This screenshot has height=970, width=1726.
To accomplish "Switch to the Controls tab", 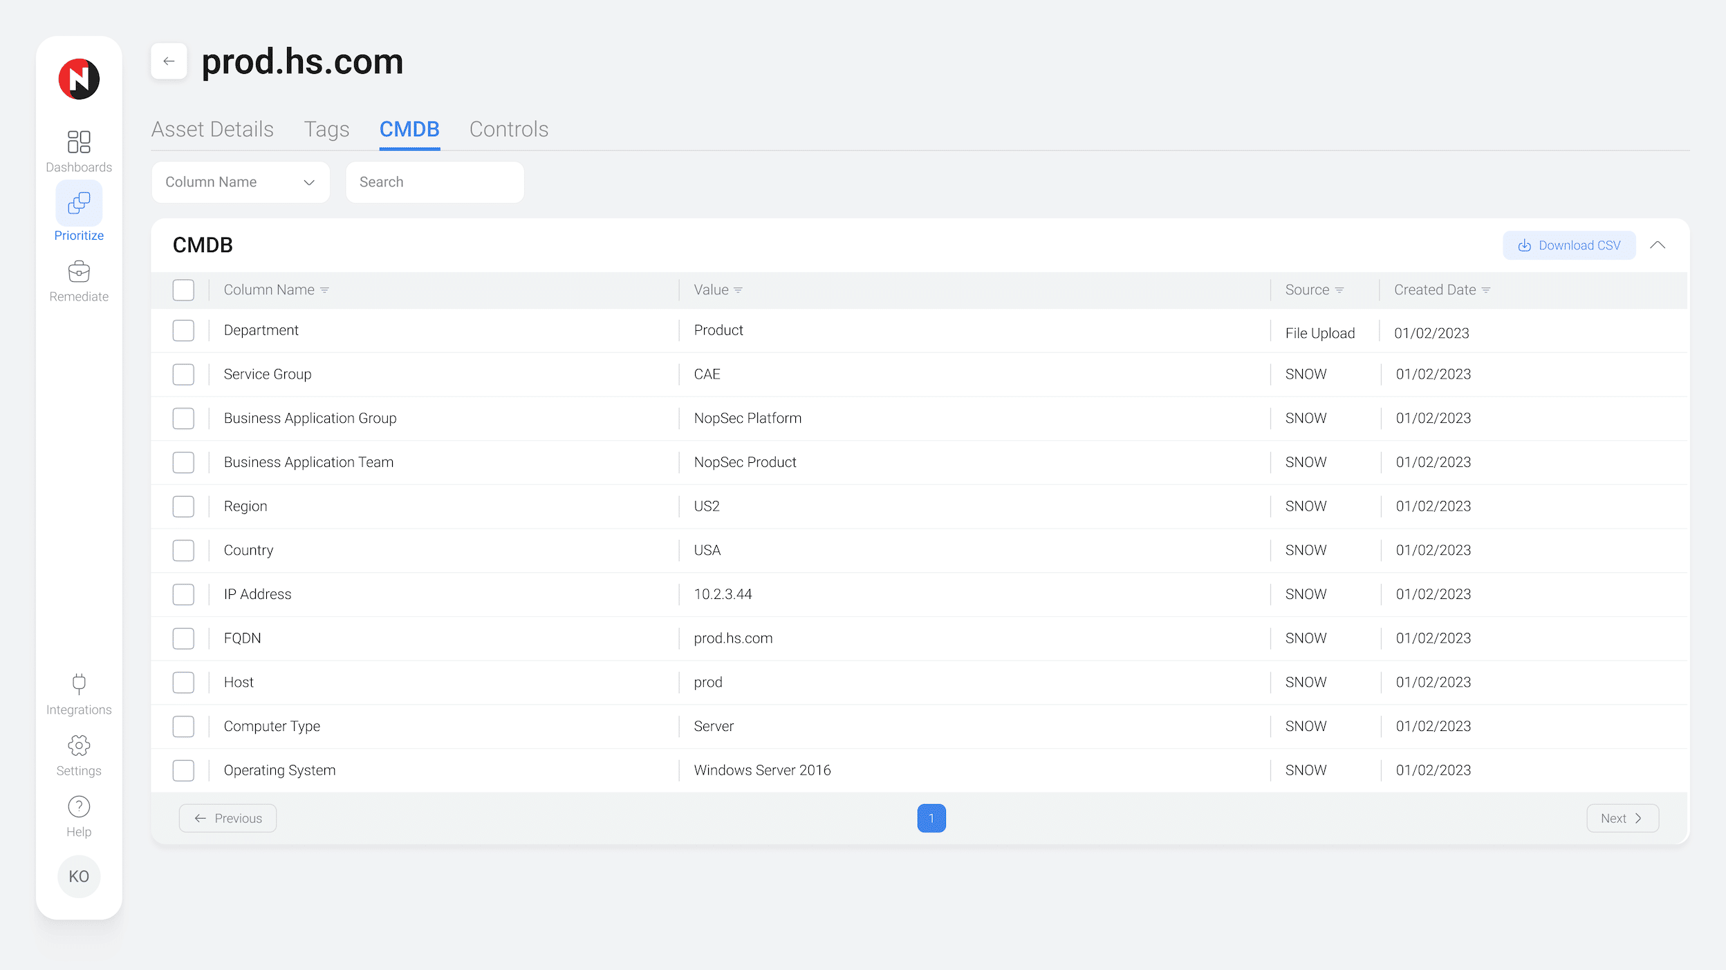I will [x=509, y=129].
